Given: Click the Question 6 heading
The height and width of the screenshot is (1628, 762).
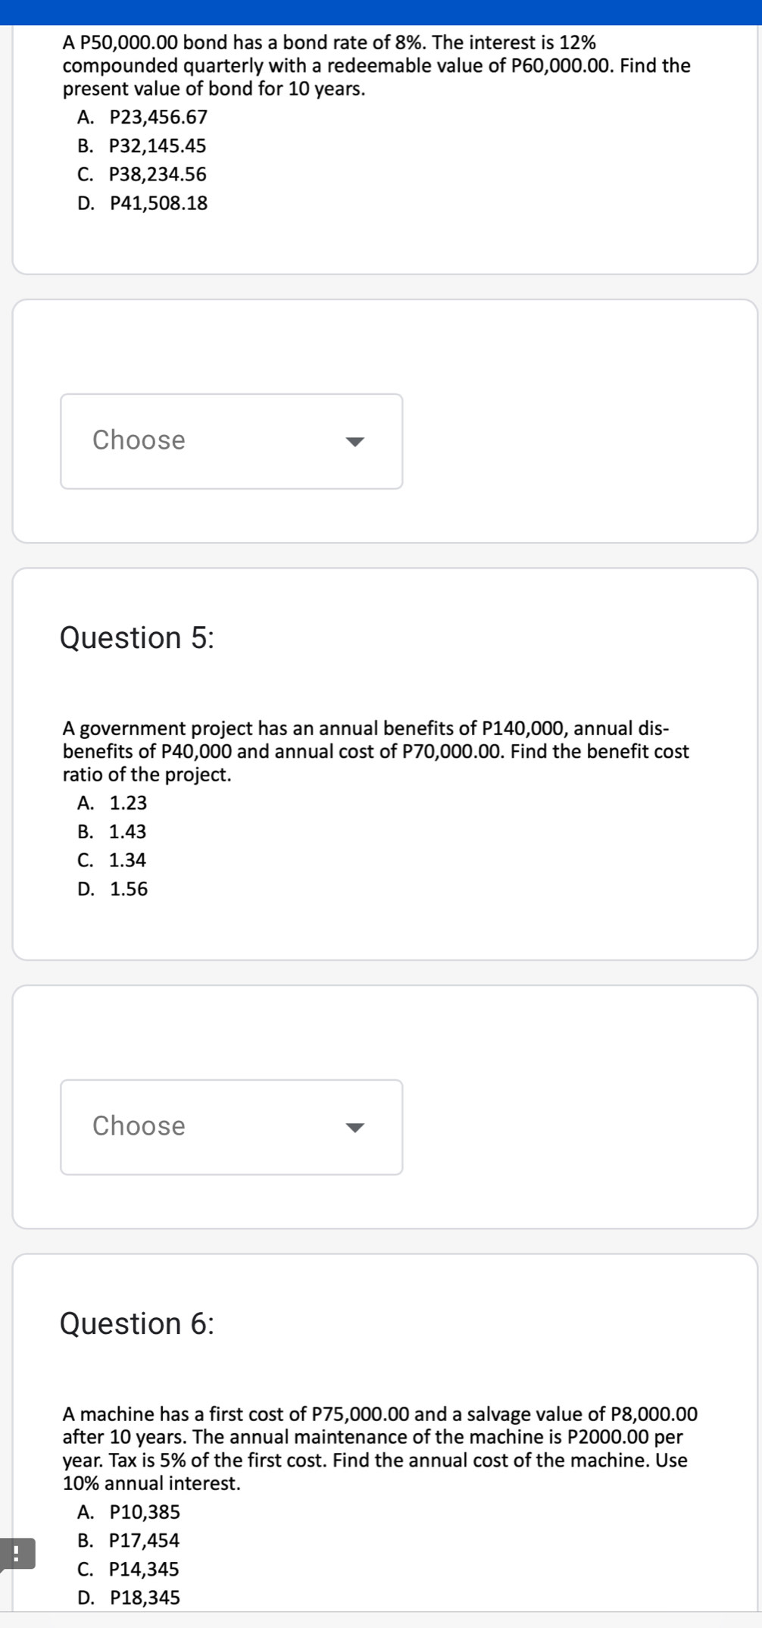Looking at the screenshot, I should (137, 1324).
